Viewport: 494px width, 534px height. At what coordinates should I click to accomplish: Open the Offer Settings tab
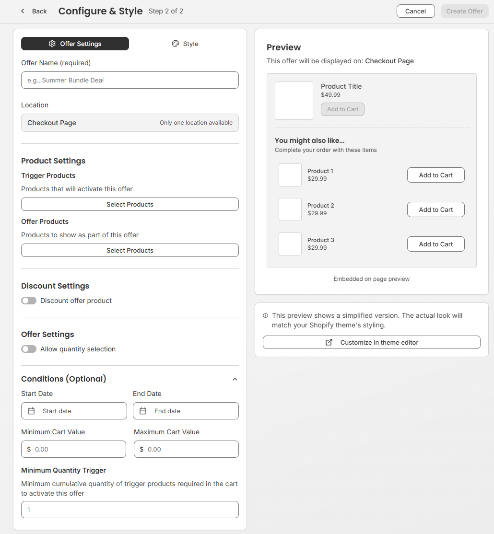click(75, 44)
